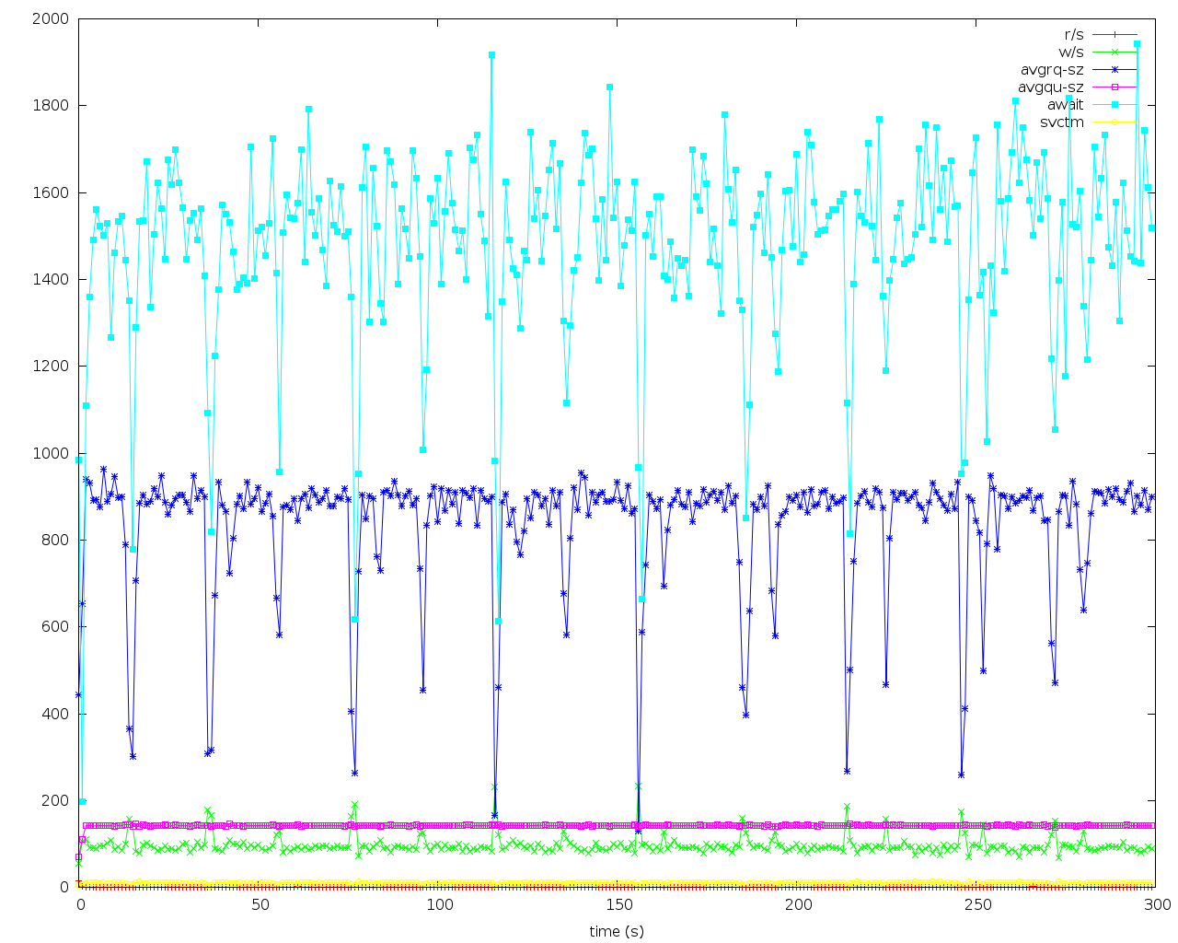Click the await cyan legend line sample
This screenshot has height=943, width=1178.
pos(1114,104)
